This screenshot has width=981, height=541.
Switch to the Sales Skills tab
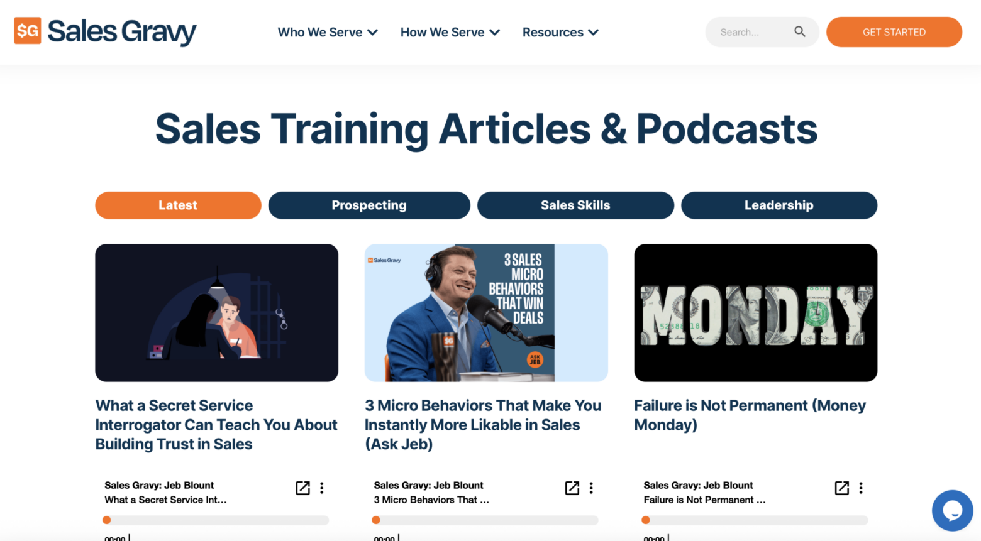point(575,205)
